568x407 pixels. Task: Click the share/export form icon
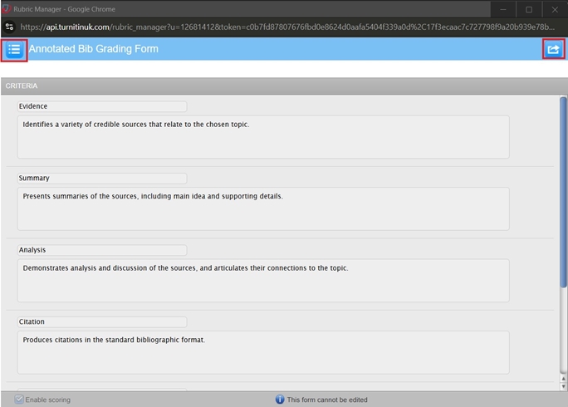click(x=553, y=49)
